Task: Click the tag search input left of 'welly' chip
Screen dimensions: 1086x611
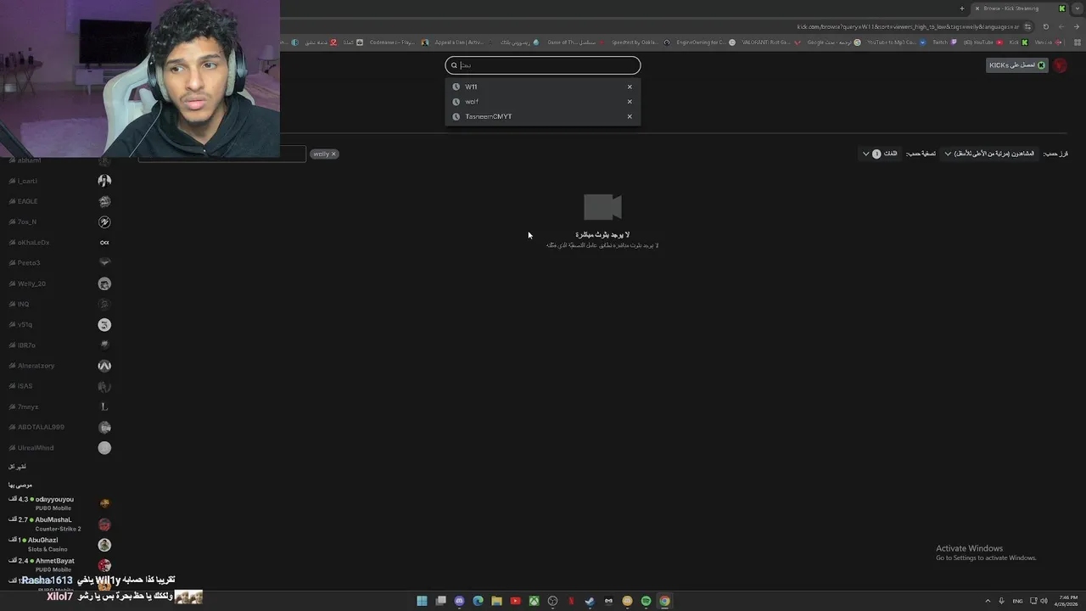Action: pyautogui.click(x=222, y=154)
